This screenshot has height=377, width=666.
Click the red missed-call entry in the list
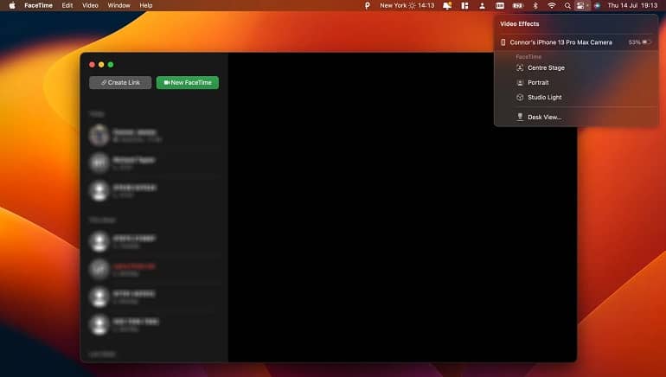(156, 270)
